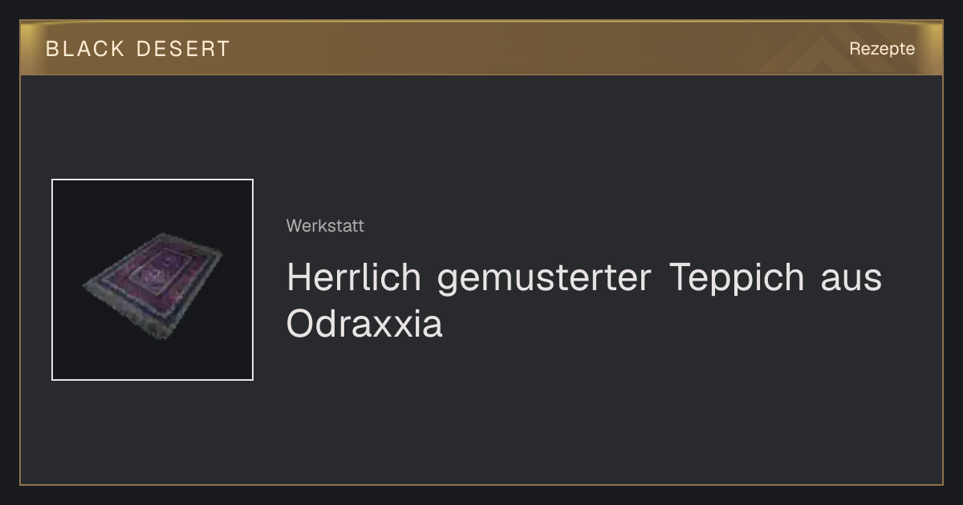This screenshot has height=505, width=963.
Task: Click the thin gold border at card bottom
Action: coord(481,484)
